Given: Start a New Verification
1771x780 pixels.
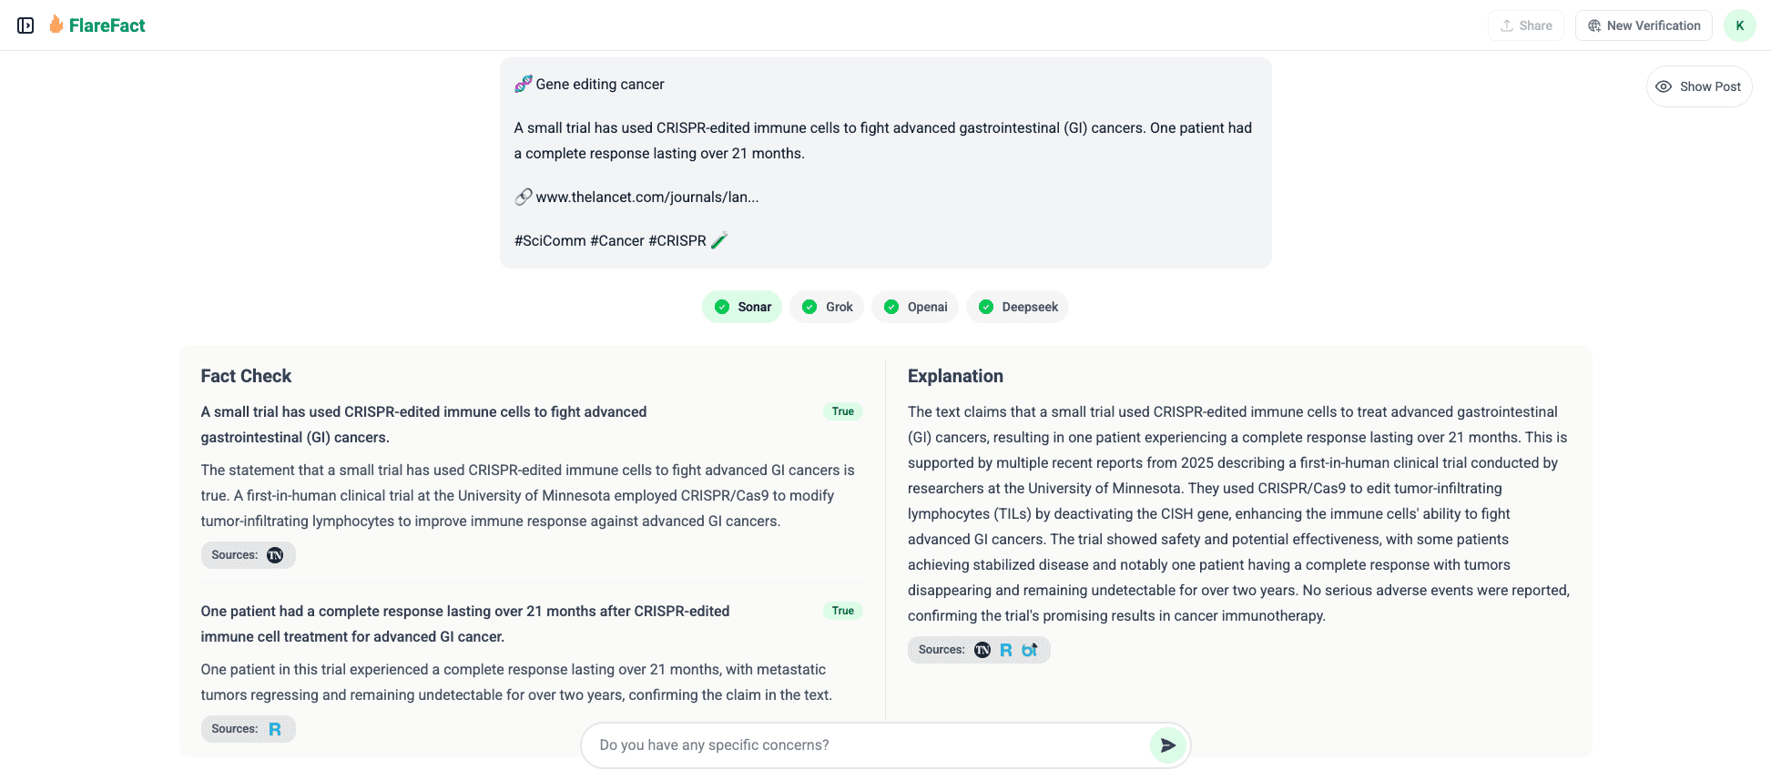Looking at the screenshot, I should point(1644,25).
